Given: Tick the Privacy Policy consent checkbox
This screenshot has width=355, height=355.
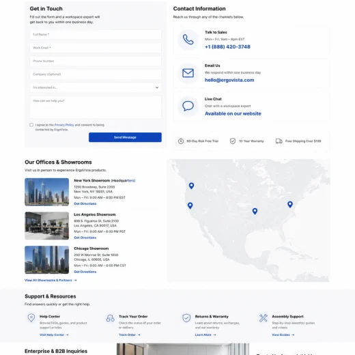Looking at the screenshot, I should tap(31, 125).
